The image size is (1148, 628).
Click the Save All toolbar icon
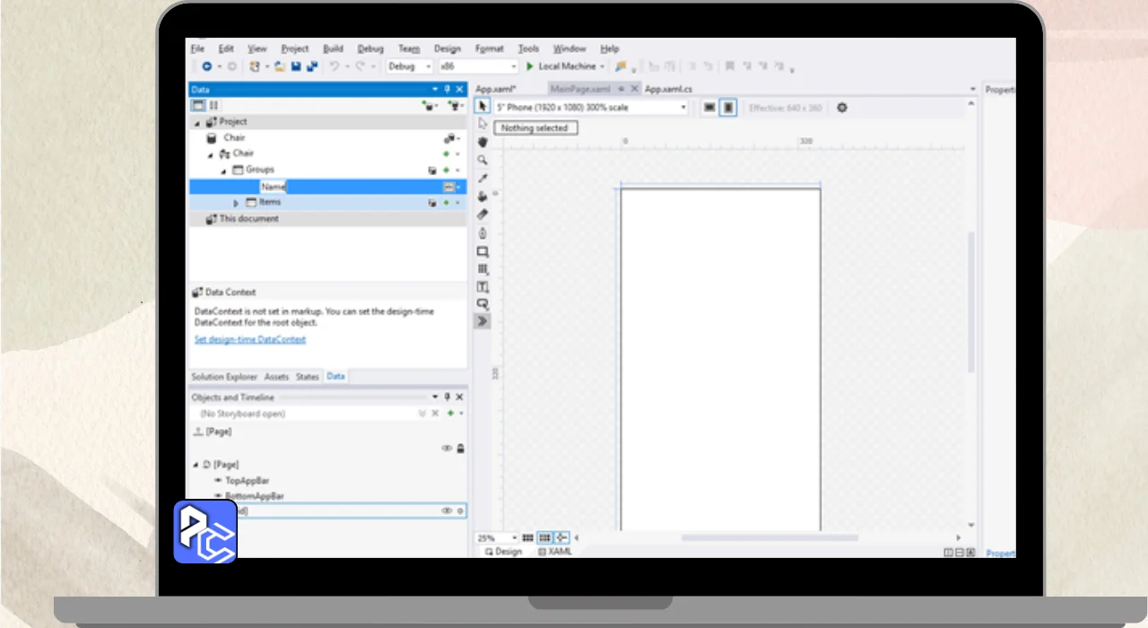click(x=312, y=66)
